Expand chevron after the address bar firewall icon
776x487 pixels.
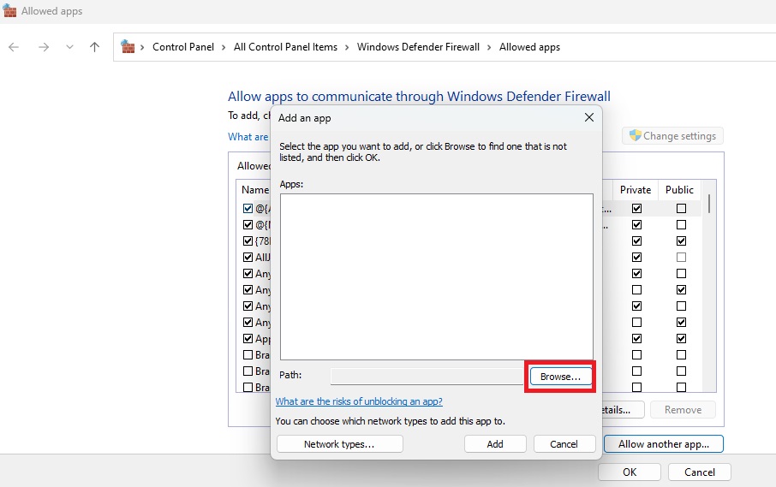[142, 47]
